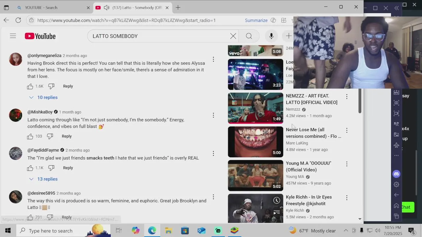Run the YouTube search magnifier button

click(x=249, y=36)
